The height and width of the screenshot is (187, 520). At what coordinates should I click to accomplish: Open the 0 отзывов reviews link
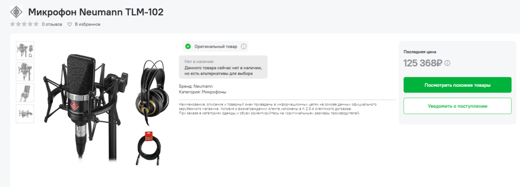point(52,24)
